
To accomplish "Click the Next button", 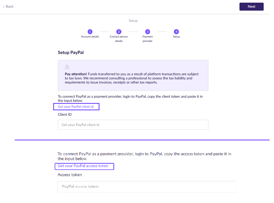I will pos(252,6).
